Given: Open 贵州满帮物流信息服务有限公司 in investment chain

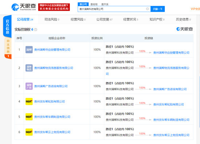Looking at the screenshot, I should tap(171, 68).
